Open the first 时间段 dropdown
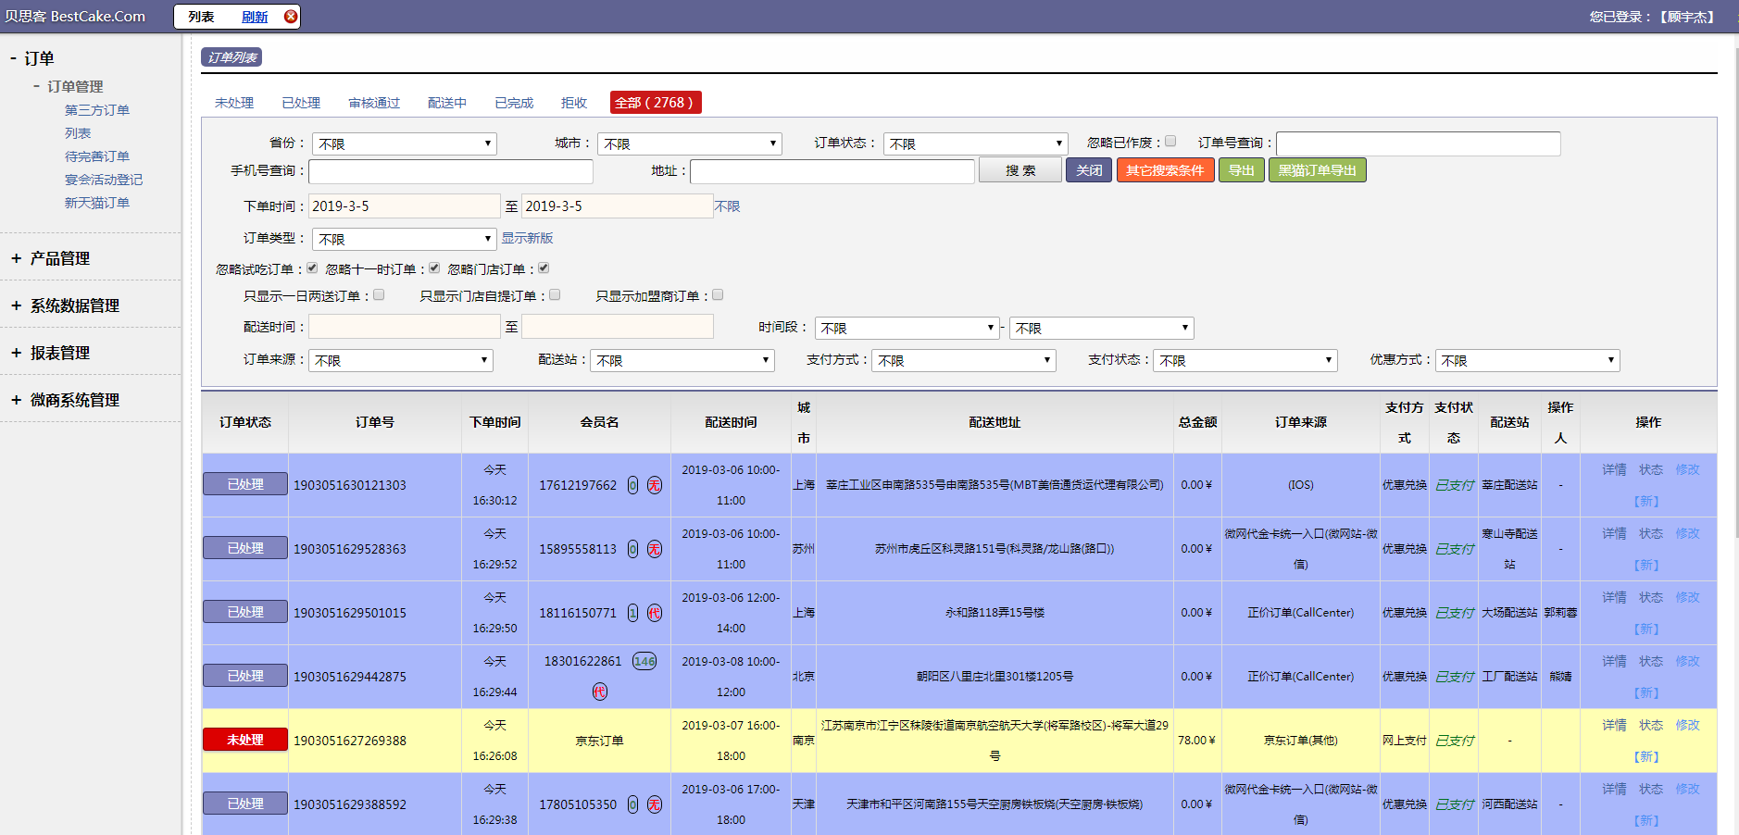This screenshot has height=835, width=1739. 907,328
